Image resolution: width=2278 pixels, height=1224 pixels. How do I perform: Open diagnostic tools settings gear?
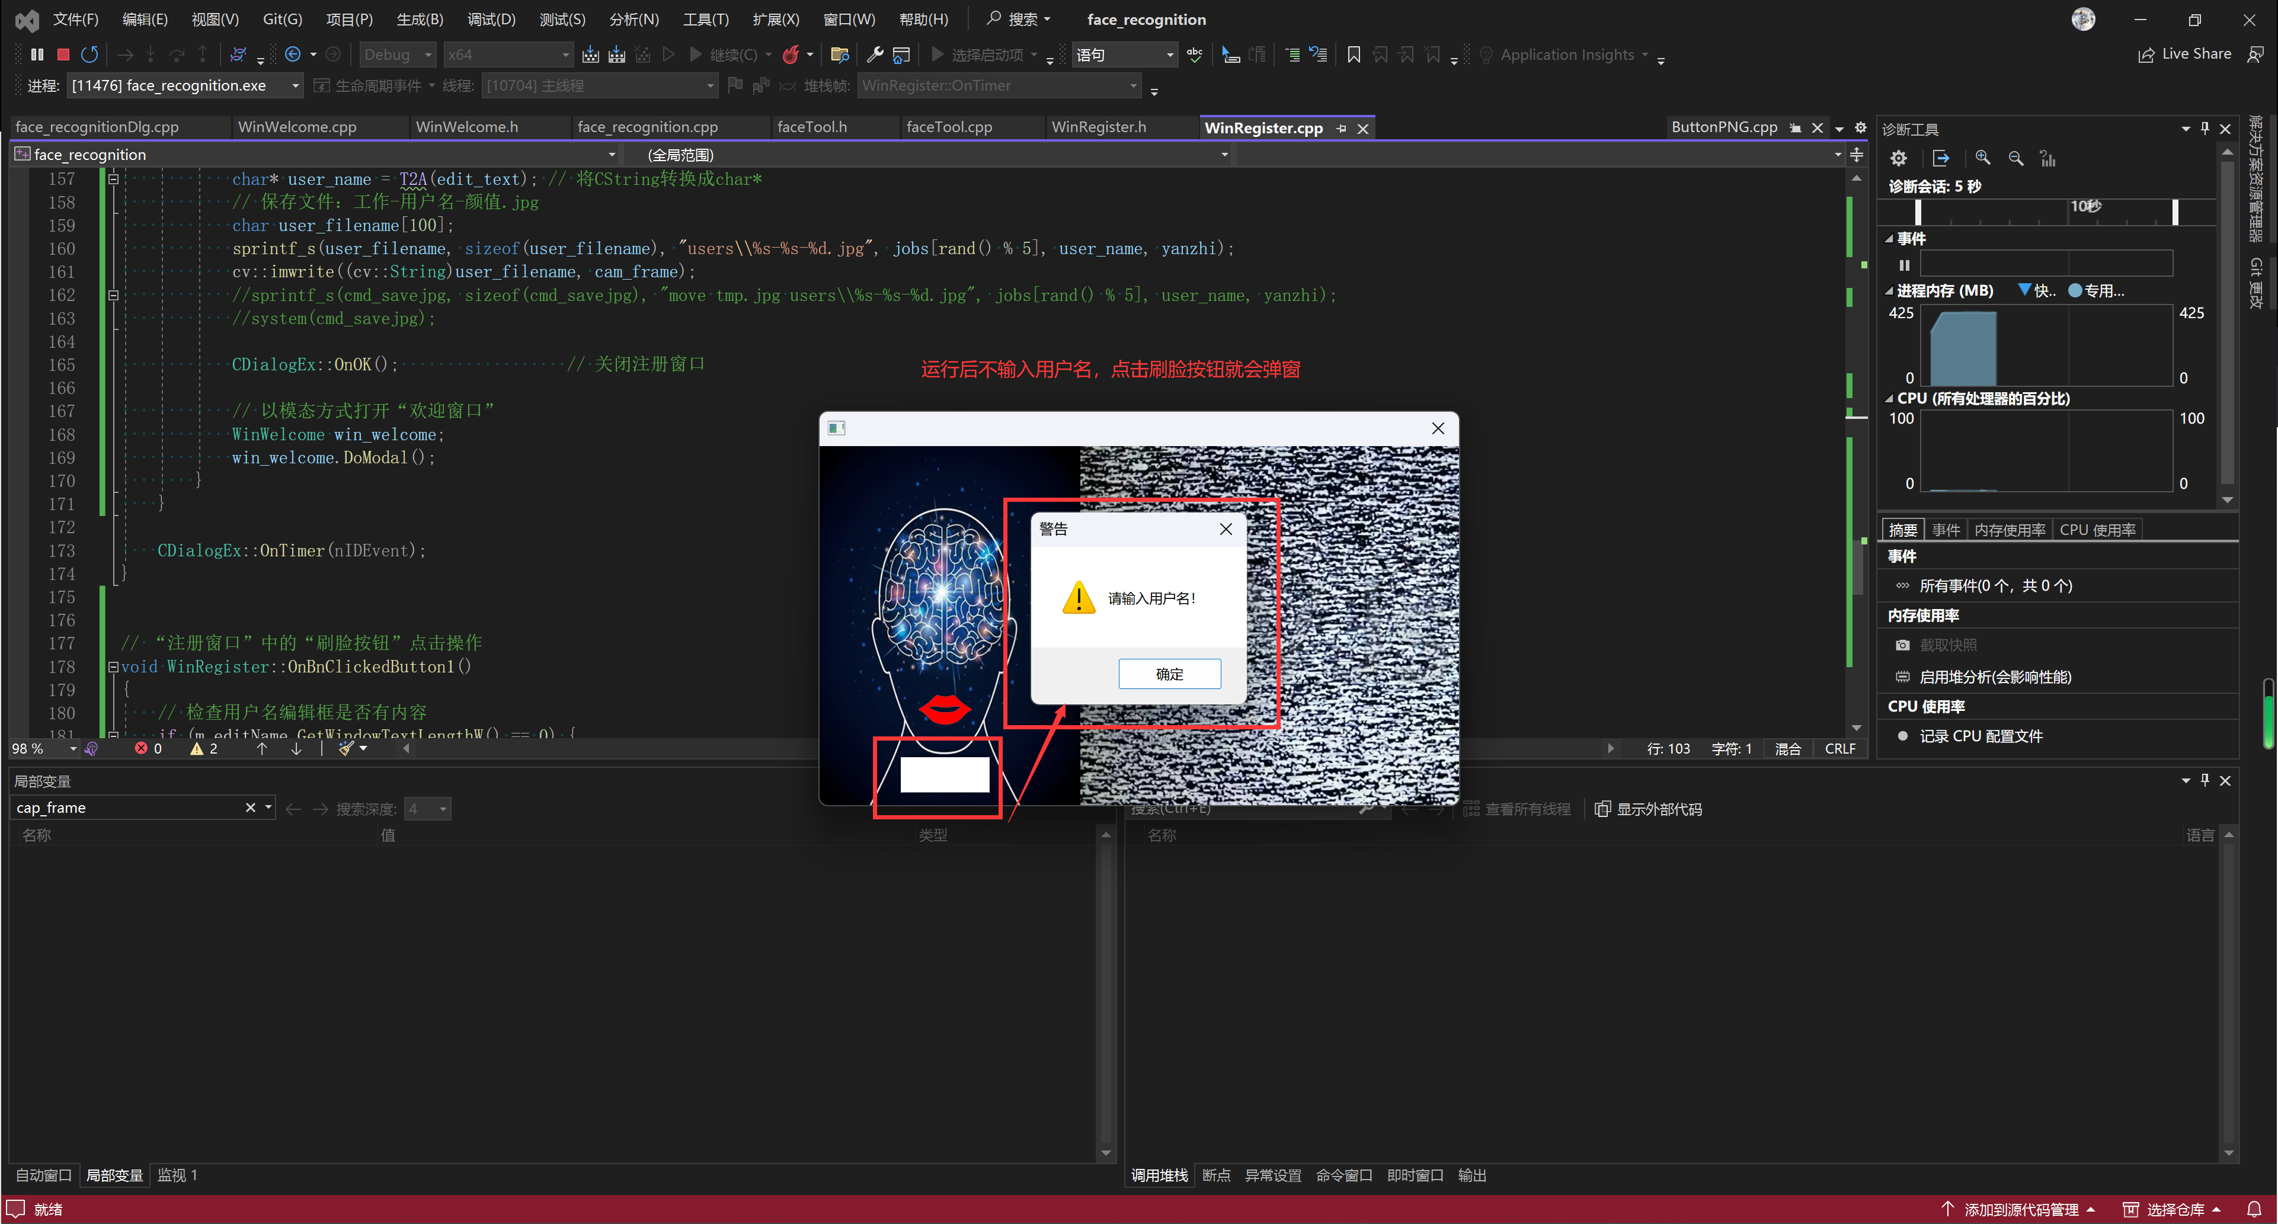(x=1898, y=158)
